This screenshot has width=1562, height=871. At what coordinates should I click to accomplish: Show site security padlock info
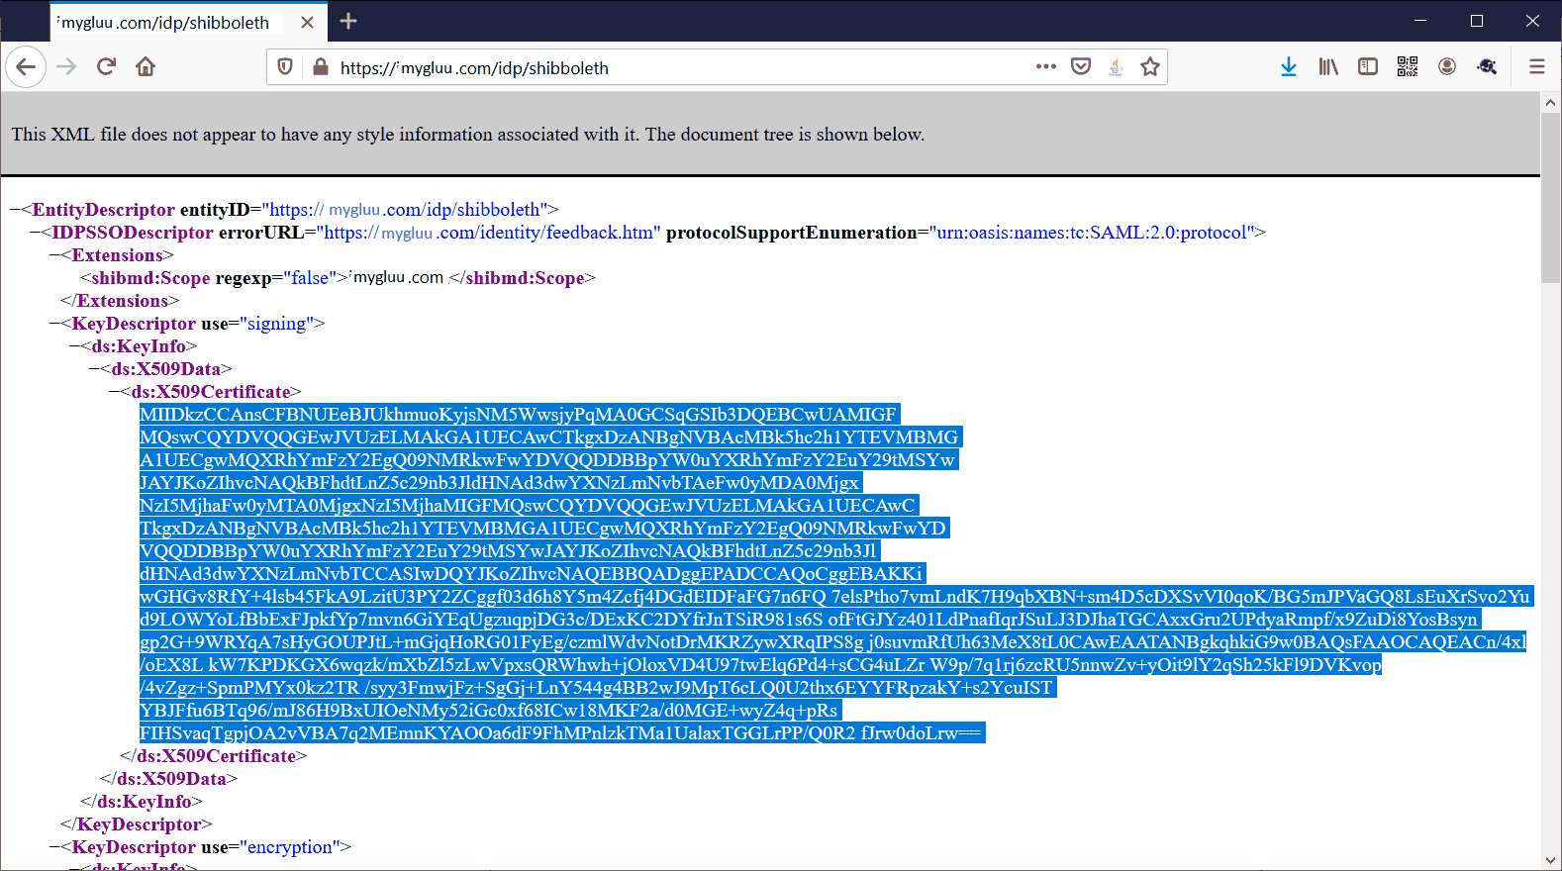320,67
